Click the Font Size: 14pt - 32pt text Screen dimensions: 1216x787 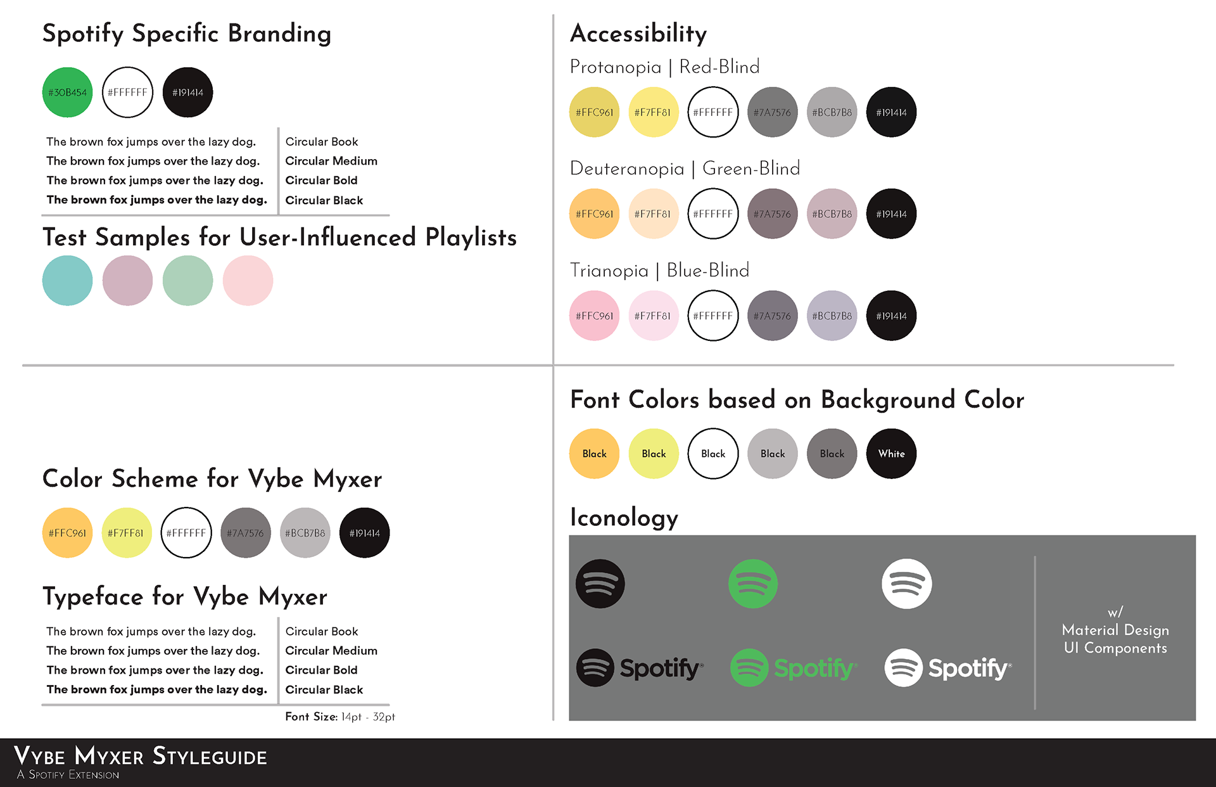340,717
